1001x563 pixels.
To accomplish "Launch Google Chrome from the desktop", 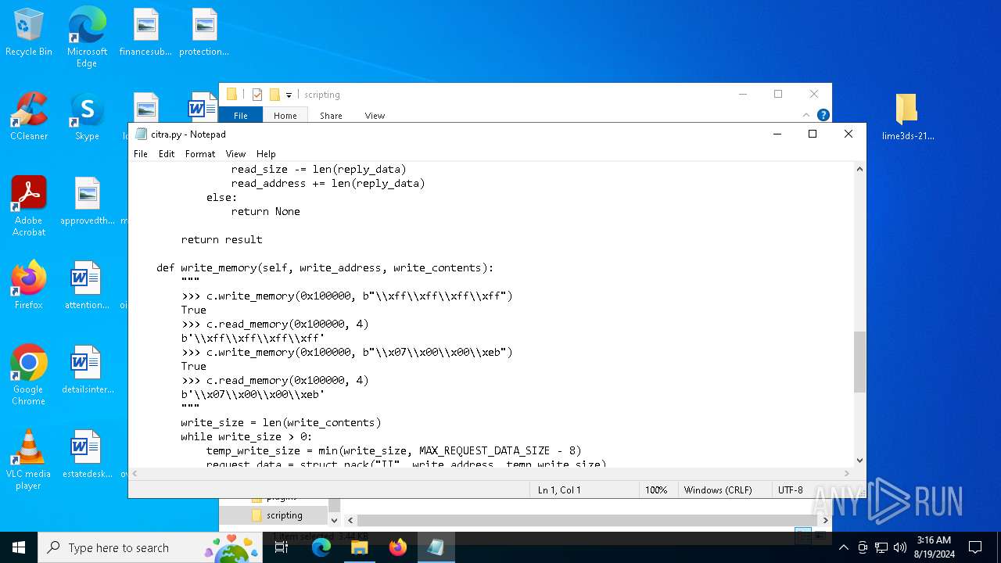I will (x=29, y=375).
